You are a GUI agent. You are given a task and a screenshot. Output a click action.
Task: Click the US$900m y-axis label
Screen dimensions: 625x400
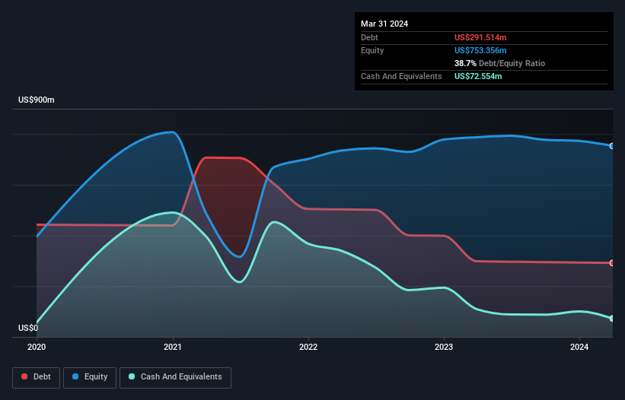coord(37,100)
